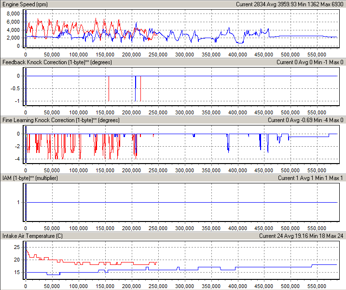Click the 8,000 y-axis label on Engine Speed
346x290 pixels.
[x=13, y=13]
